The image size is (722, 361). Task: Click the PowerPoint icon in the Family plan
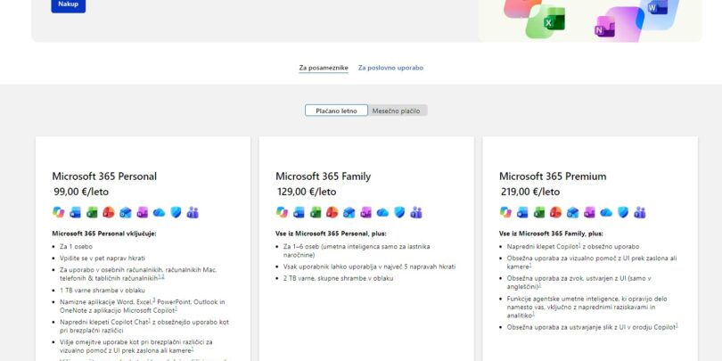(332, 212)
